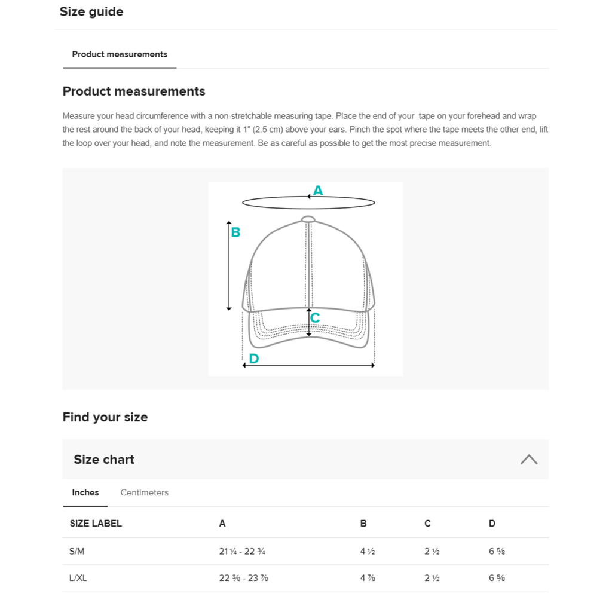The height and width of the screenshot is (612, 612).
Task: Click the teal letter A label in diagram
Action: [x=318, y=191]
